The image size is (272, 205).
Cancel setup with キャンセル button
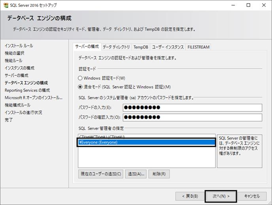pos(252,196)
